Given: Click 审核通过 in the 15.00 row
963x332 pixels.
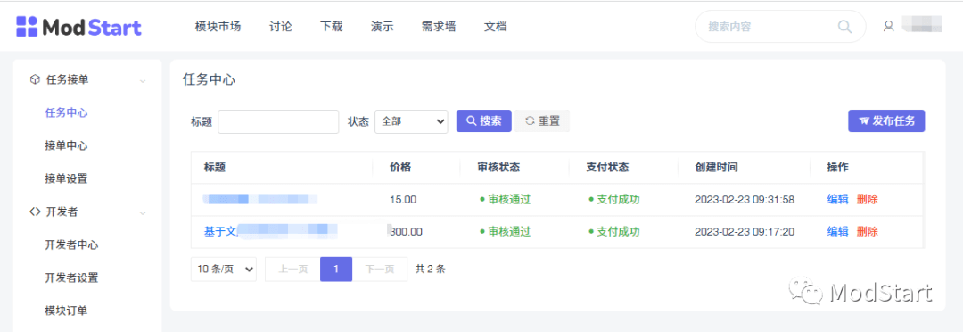Looking at the screenshot, I should (505, 199).
